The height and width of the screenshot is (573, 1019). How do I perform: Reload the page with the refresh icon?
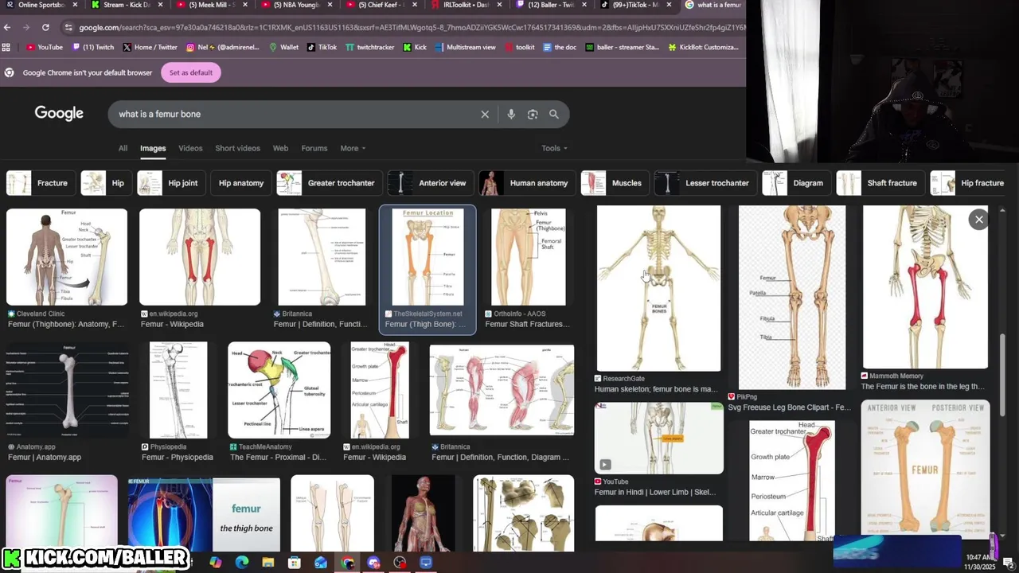[x=45, y=27]
